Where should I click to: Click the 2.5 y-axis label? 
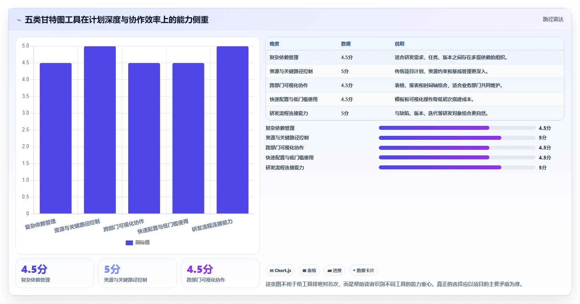[x=25, y=130]
